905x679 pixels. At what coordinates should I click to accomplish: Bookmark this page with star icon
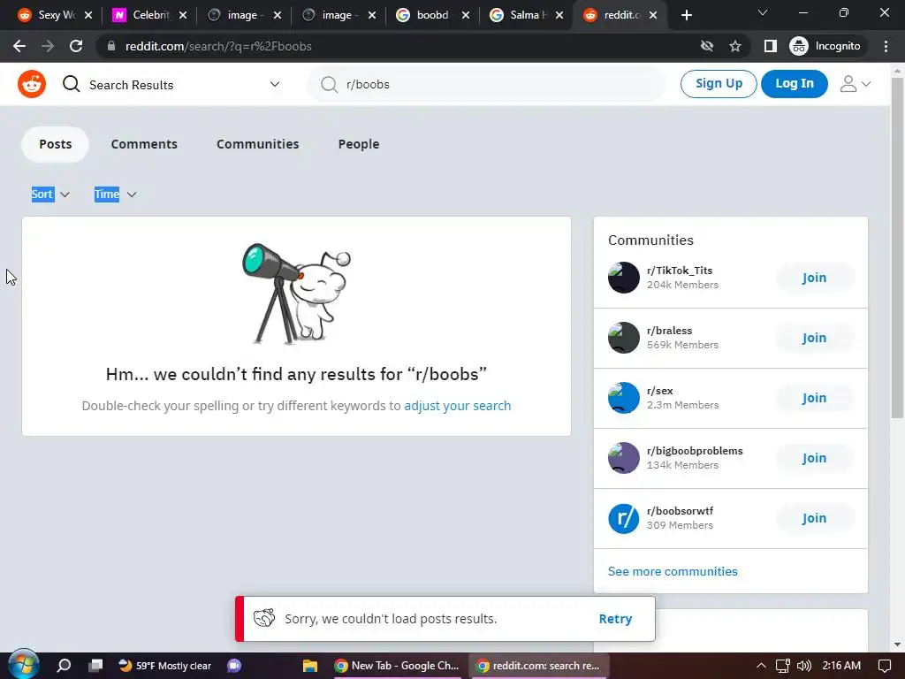(734, 46)
